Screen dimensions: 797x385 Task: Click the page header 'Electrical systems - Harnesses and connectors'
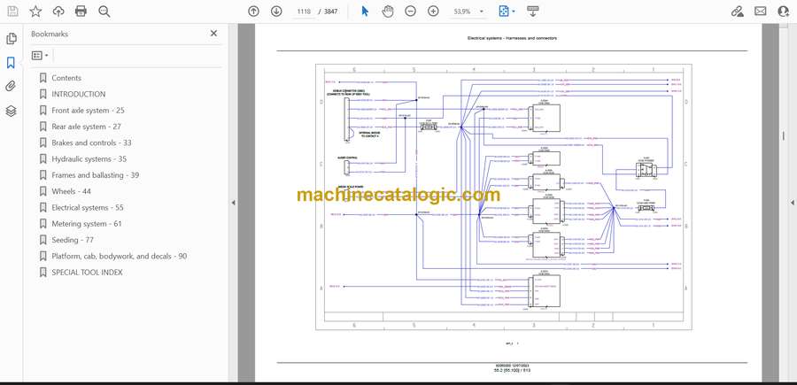click(512, 38)
